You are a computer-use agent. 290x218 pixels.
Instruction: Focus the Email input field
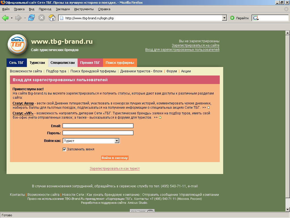(98, 126)
